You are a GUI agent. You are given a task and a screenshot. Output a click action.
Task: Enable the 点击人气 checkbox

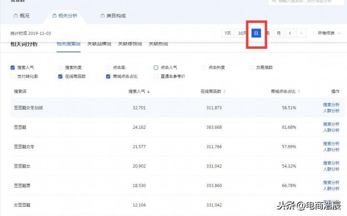156,67
